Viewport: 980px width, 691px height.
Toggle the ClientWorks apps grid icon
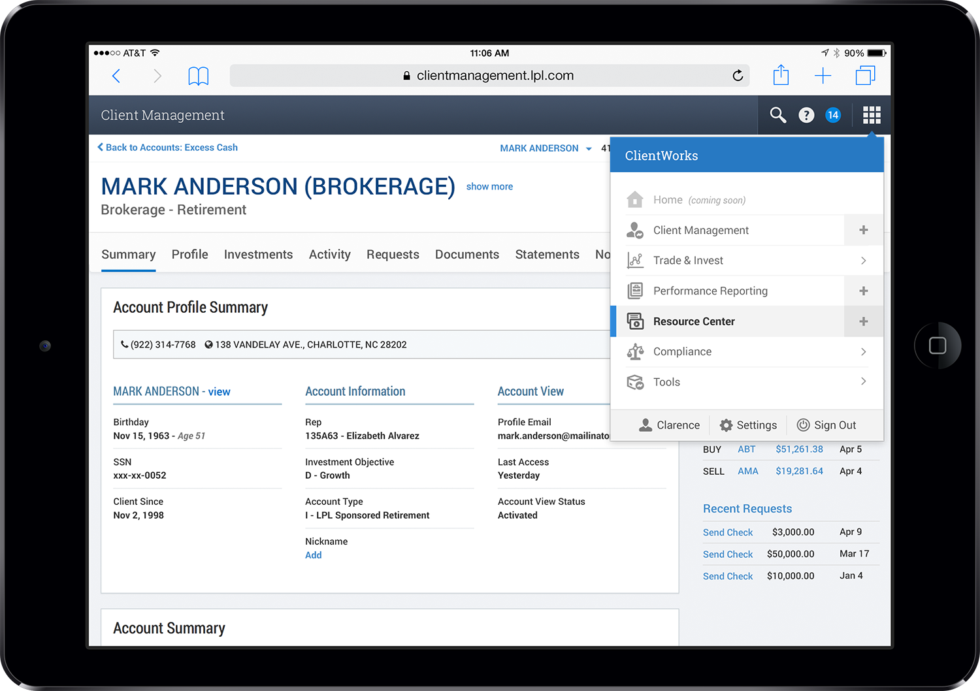(872, 116)
